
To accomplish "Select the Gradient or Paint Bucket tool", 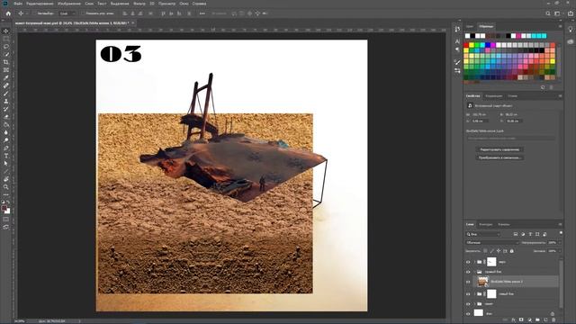I will (6, 124).
